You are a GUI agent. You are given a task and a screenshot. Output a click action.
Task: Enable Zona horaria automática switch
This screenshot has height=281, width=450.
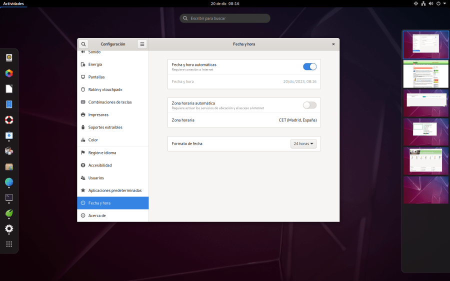(x=309, y=105)
